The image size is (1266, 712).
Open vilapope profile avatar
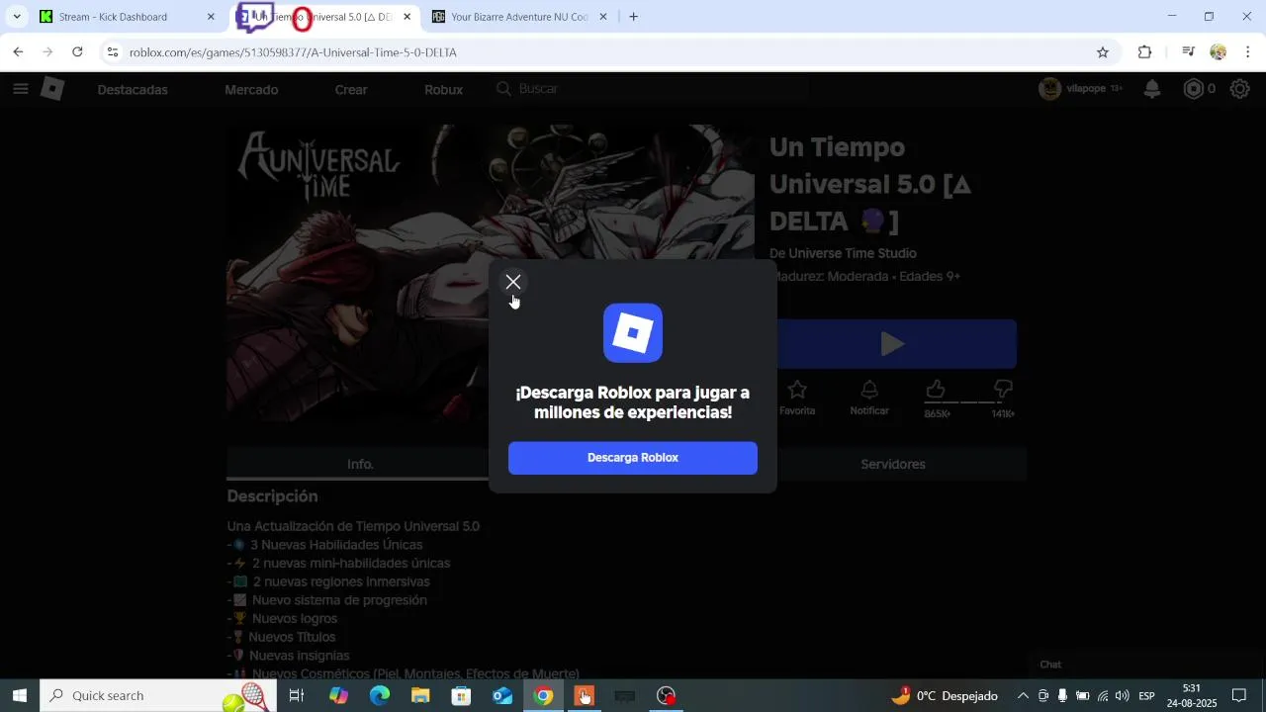click(1049, 89)
